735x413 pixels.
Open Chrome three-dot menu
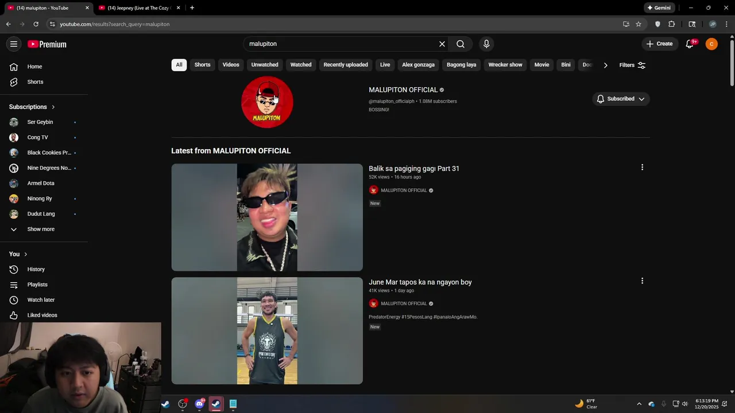(726, 24)
